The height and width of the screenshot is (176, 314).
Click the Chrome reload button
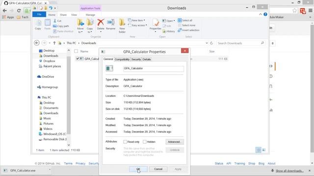coord(19,10)
